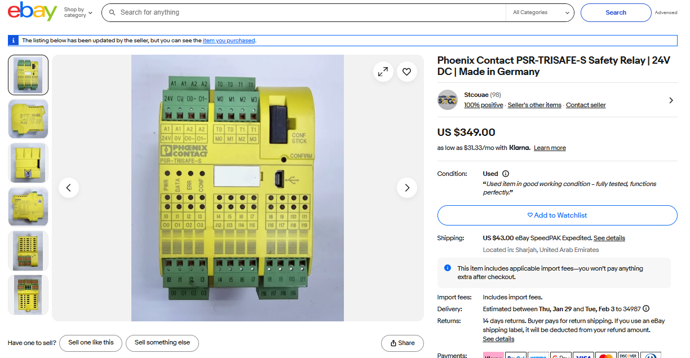Select the second product thumbnail

point(28,119)
